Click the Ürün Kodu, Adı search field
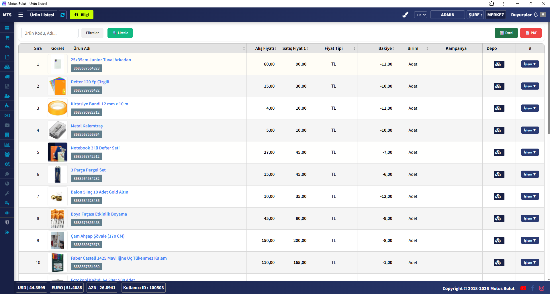This screenshot has height=294, width=550. tap(50, 33)
